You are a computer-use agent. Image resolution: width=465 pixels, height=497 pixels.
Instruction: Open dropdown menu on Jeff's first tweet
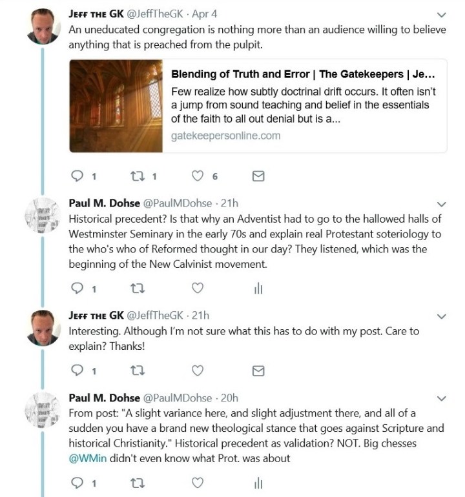coord(442,14)
